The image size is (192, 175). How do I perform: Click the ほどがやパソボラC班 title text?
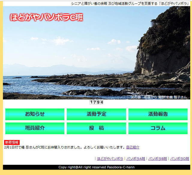pos(46,17)
